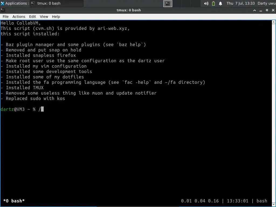Image resolution: width=276 pixels, height=207 pixels.
Task: Click the 'Installed TMUX' line
Action: coord(22,88)
